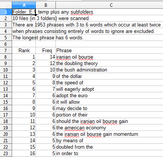The width and height of the screenshot is (163, 157).
Task: Select row 7 header
Action: [x=6, y=50]
